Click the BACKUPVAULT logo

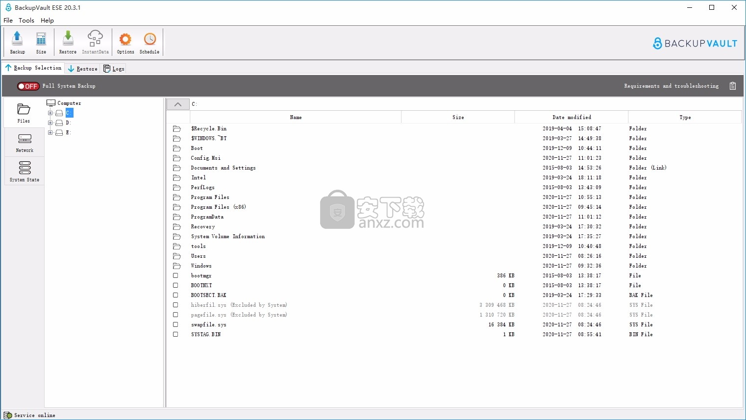click(x=695, y=43)
